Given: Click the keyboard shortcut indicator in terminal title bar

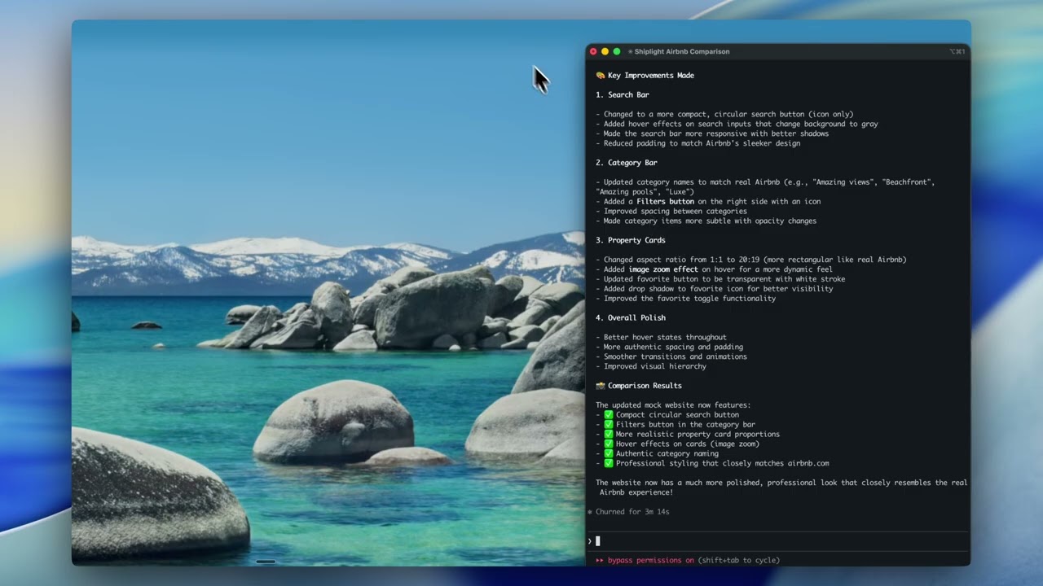Looking at the screenshot, I should (x=957, y=51).
